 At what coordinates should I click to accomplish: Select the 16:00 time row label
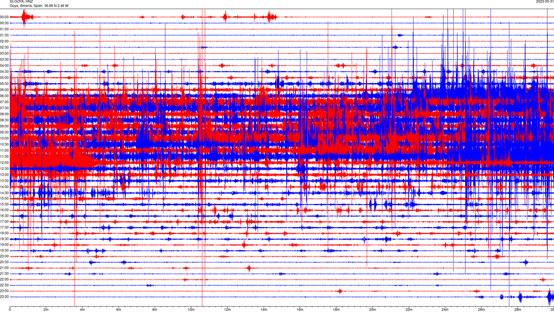4,210
